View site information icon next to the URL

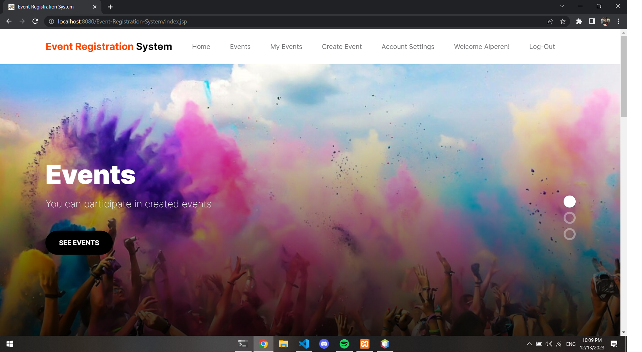51,21
